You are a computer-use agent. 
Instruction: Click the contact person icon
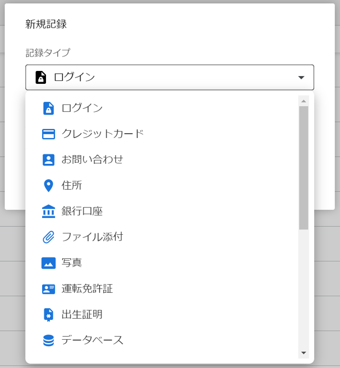pyautogui.click(x=48, y=160)
